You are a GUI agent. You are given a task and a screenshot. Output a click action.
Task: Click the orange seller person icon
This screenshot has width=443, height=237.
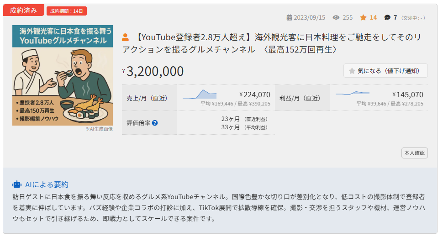[x=126, y=37]
